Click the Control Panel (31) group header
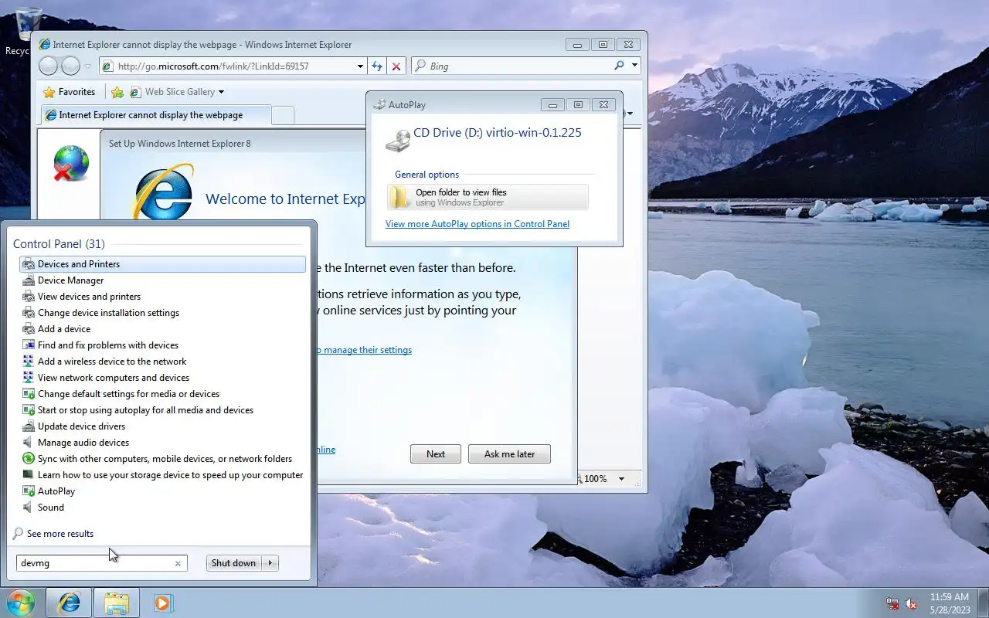The height and width of the screenshot is (618, 989). [59, 244]
